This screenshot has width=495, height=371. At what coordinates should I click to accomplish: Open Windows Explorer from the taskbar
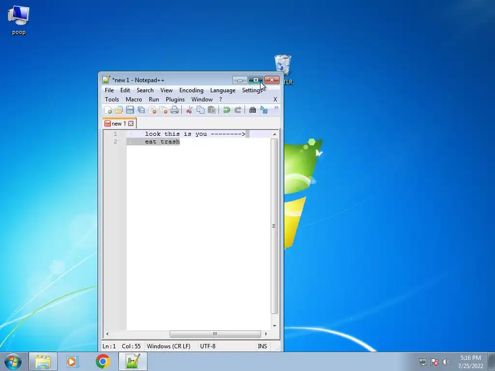tap(43, 361)
